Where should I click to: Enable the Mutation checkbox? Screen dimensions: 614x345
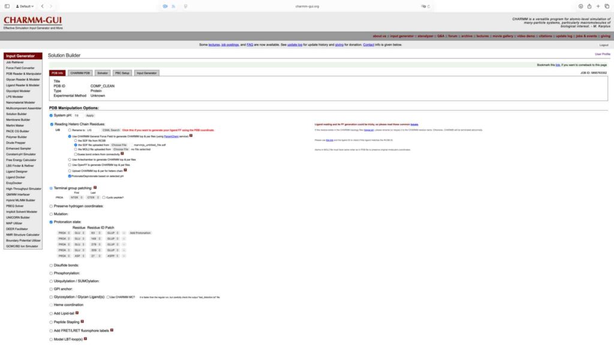point(51,214)
